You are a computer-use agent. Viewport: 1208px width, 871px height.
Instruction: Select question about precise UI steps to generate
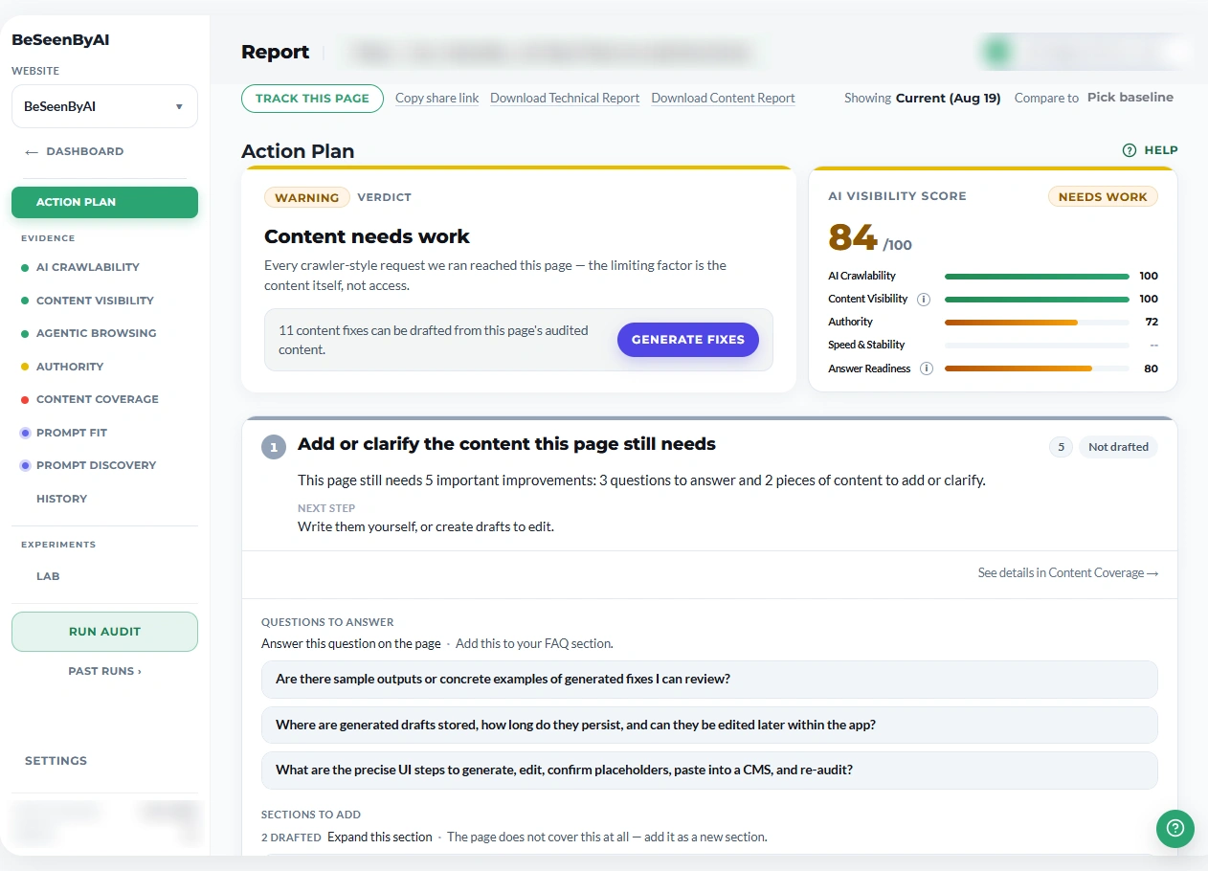[709, 770]
